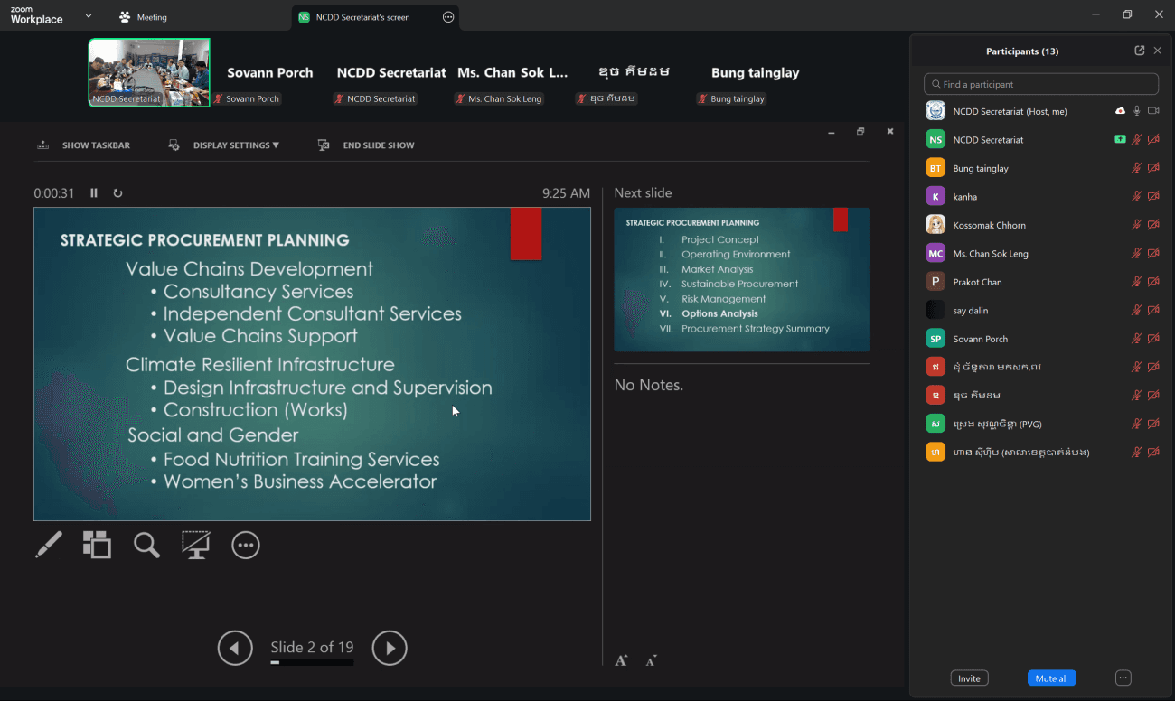Screen dimensions: 1175x701
Task: Open more options ellipsis beside Mute all
Action: 1123,678
